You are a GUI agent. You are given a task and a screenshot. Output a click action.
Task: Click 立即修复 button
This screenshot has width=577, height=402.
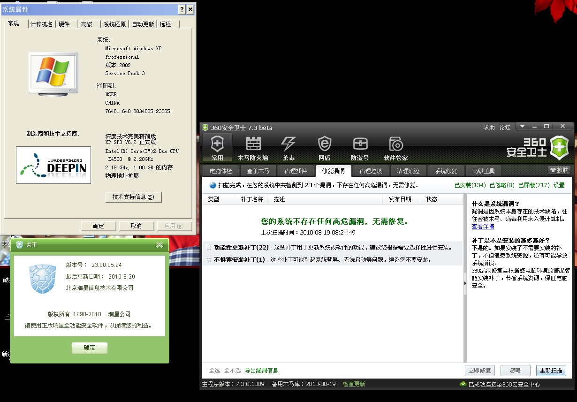point(479,371)
